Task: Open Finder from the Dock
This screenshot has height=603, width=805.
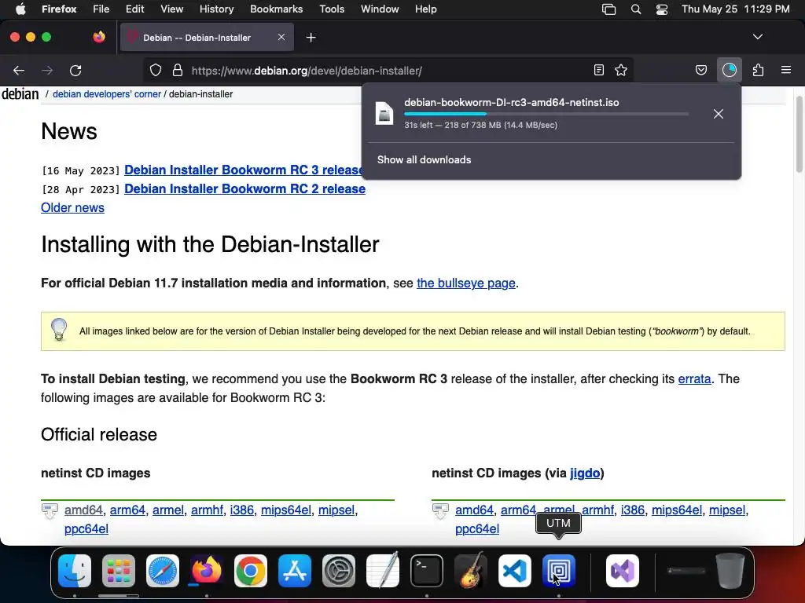Action: (x=75, y=570)
